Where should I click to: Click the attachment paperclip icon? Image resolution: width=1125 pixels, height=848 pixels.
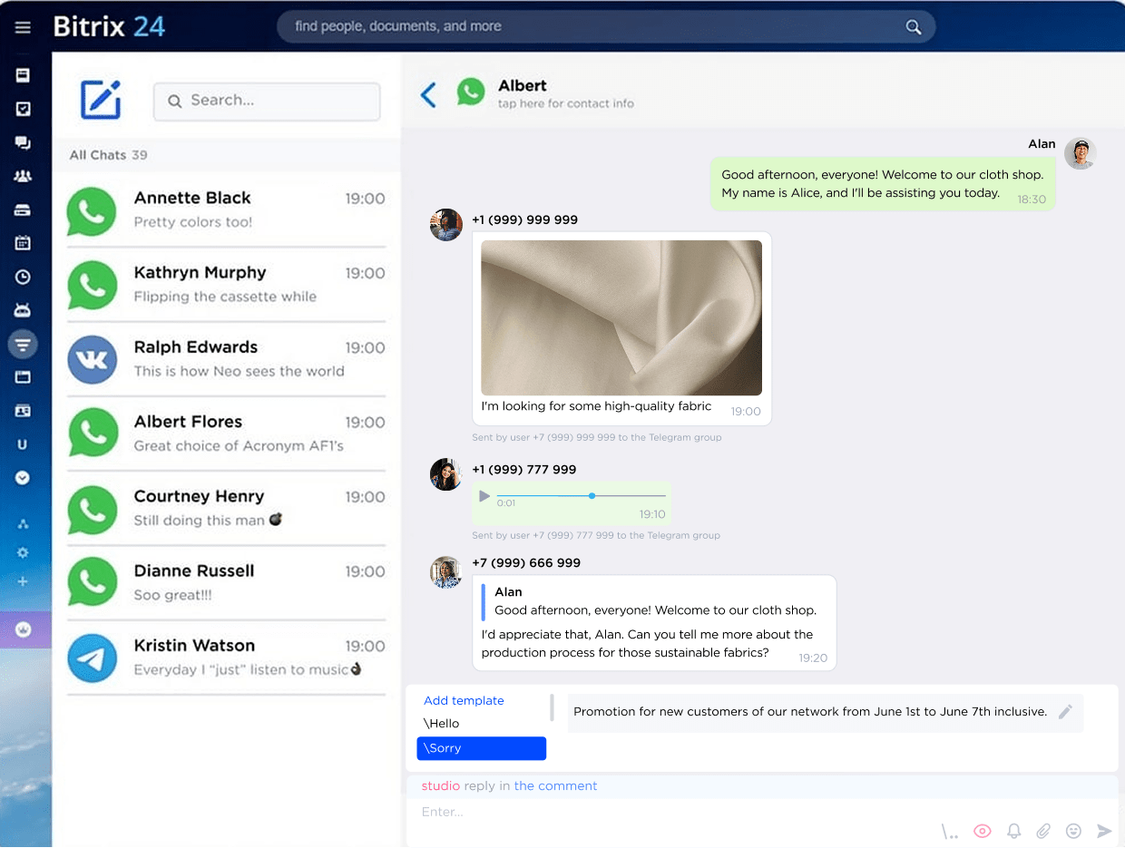[x=1042, y=830]
